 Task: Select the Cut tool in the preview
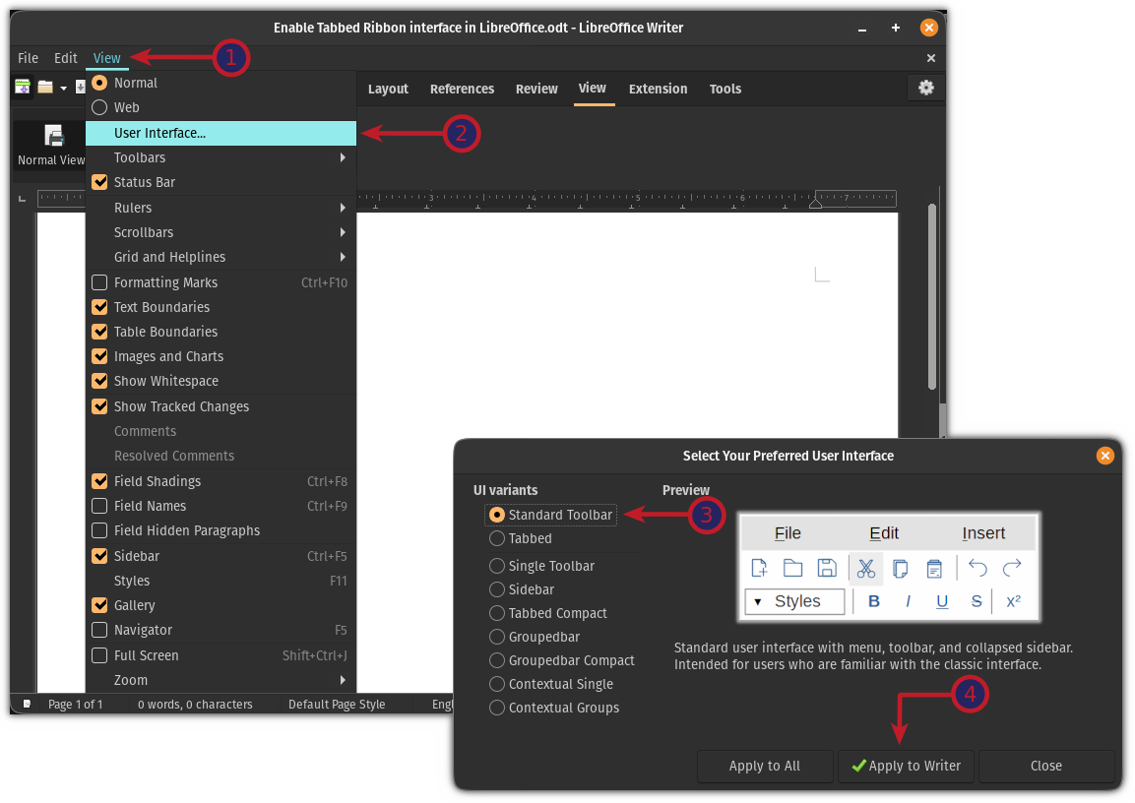click(x=865, y=568)
